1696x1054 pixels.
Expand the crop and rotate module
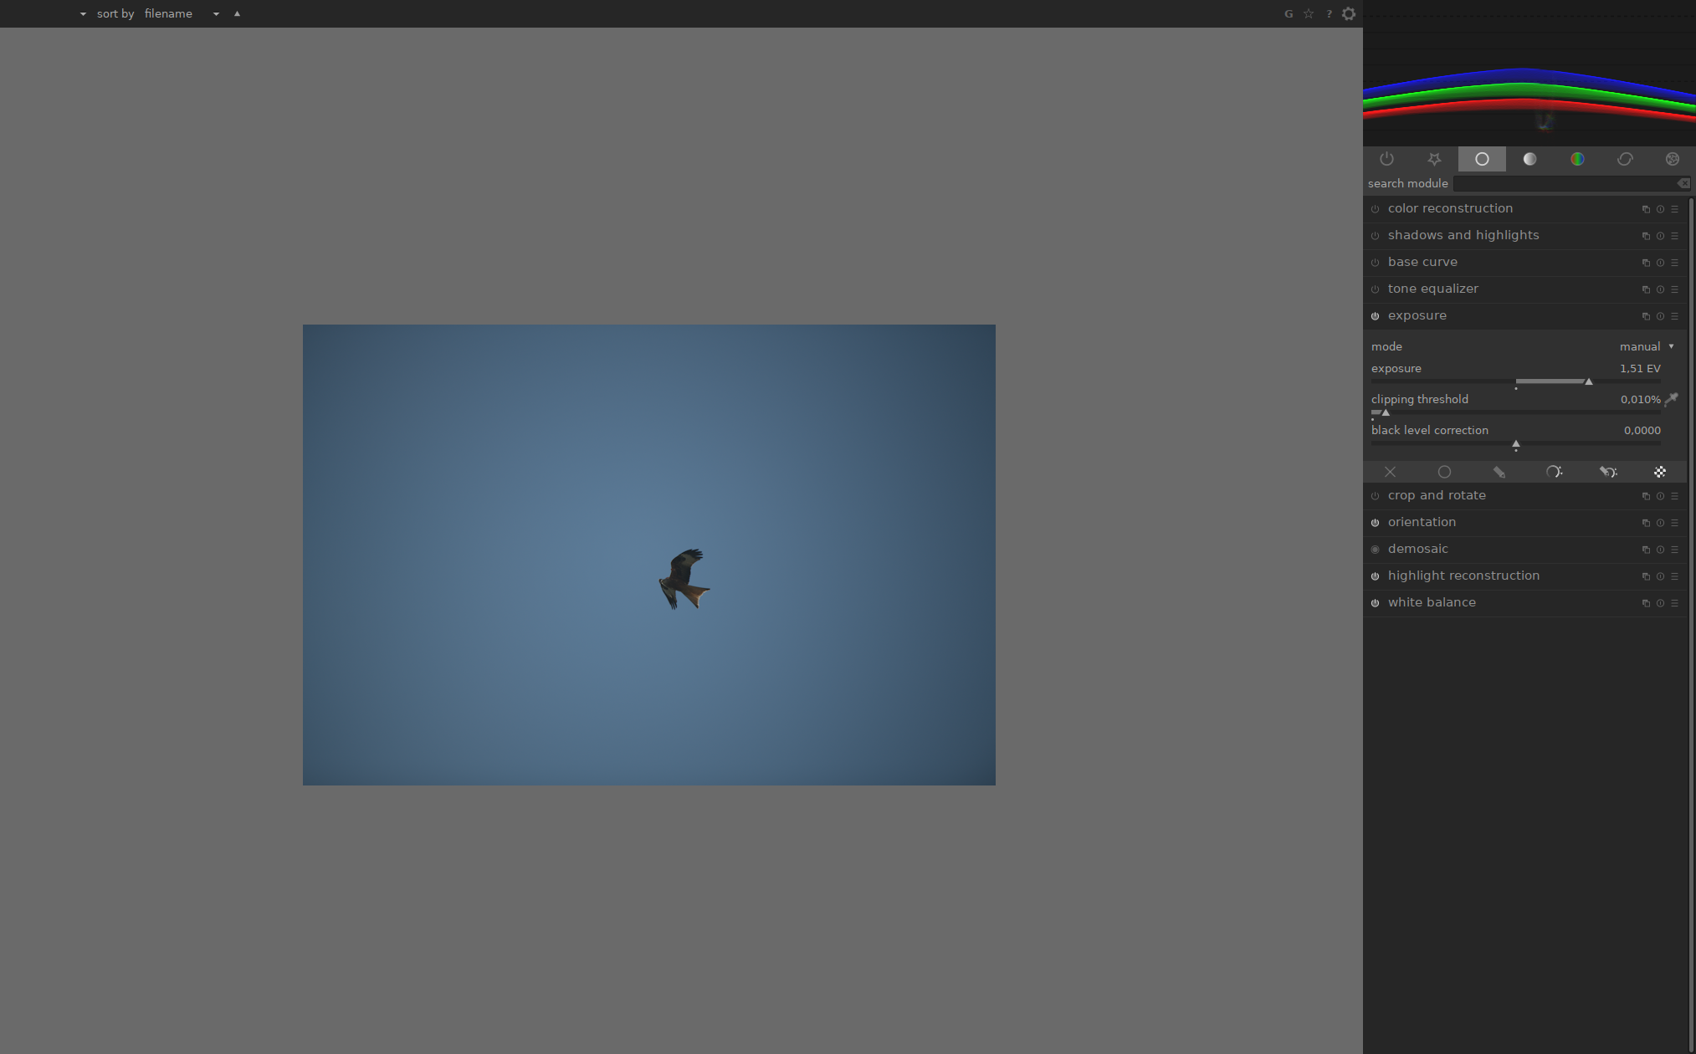1437,495
